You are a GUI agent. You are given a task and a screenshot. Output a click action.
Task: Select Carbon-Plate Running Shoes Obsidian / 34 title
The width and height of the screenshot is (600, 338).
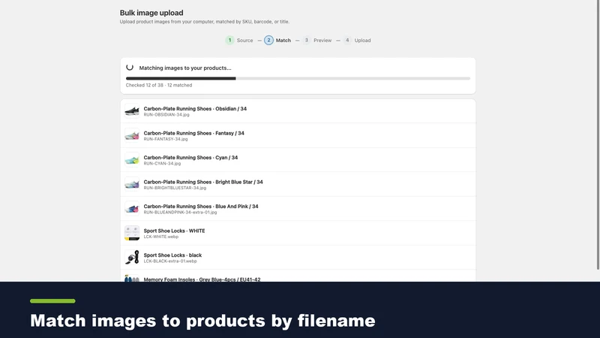[195, 109]
